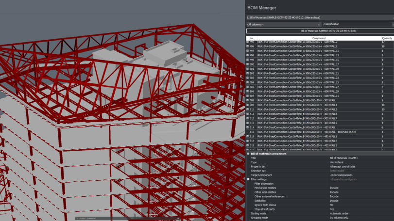
Task: Expand BOM row 518
Action: [x=247, y=145]
